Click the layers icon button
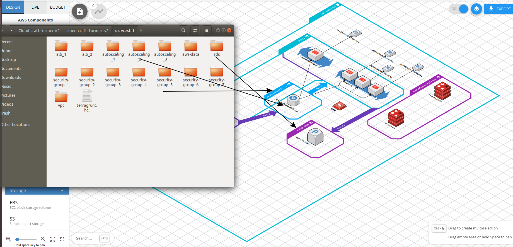Image resolution: width=513 pixels, height=247 pixels. click(476, 9)
